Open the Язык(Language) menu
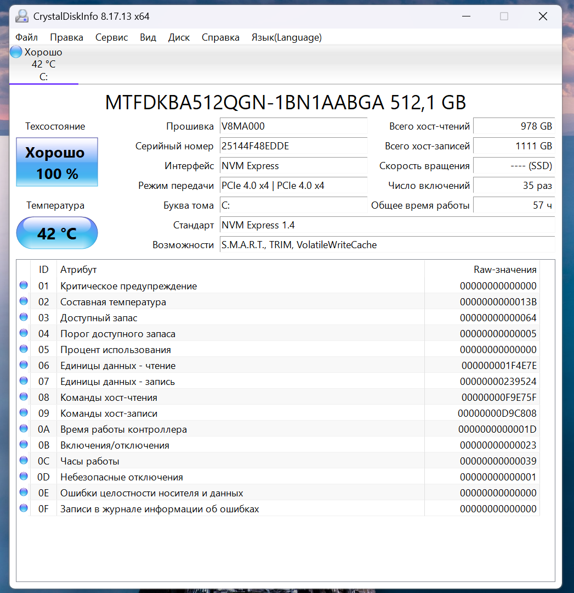Image resolution: width=574 pixels, height=593 pixels. (286, 37)
